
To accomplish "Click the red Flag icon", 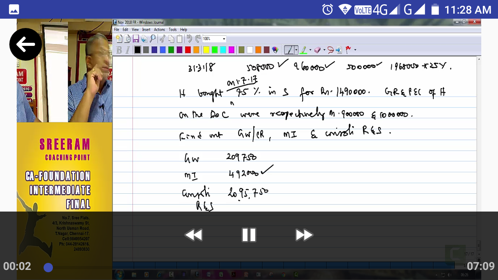I will [x=348, y=50].
